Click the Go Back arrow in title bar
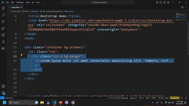The image size is (189, 106). (56, 2)
